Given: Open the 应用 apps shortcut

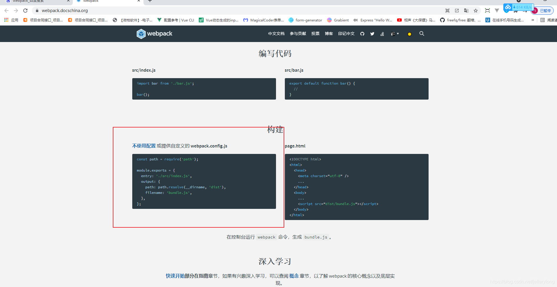Looking at the screenshot, I should 11,20.
